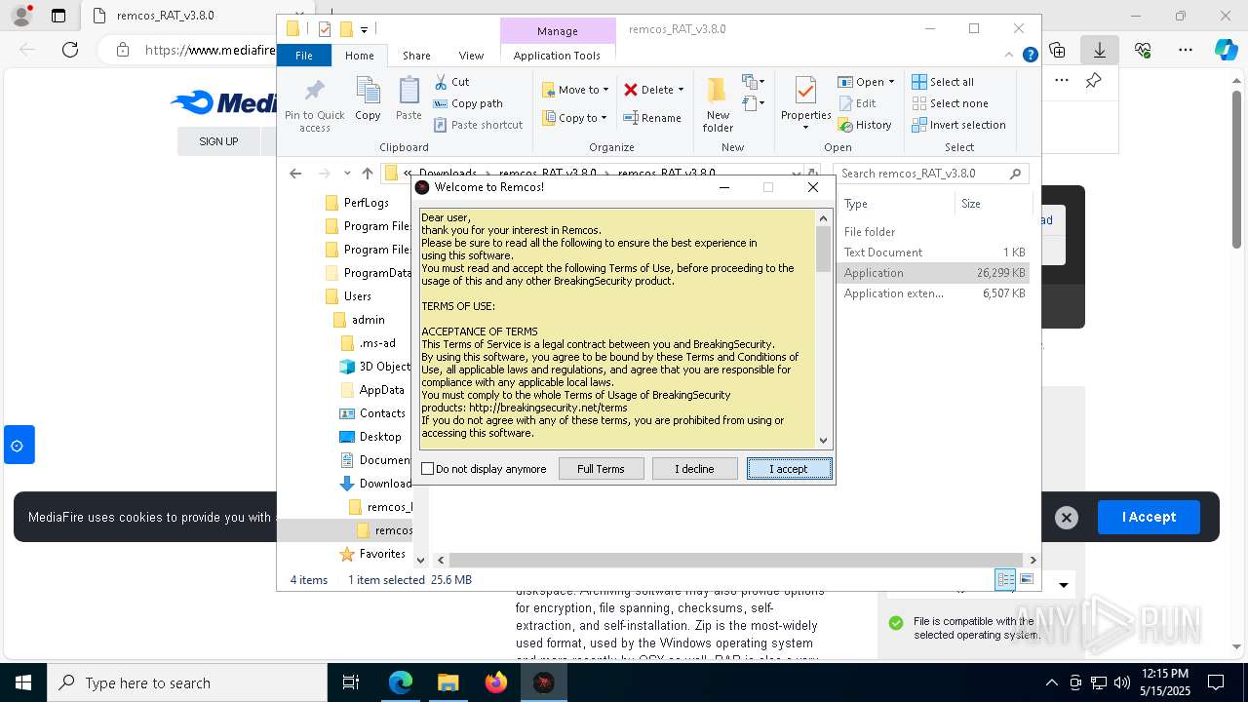1248x702 pixels.
Task: Refresh the Edge browser page
Action: click(x=70, y=50)
